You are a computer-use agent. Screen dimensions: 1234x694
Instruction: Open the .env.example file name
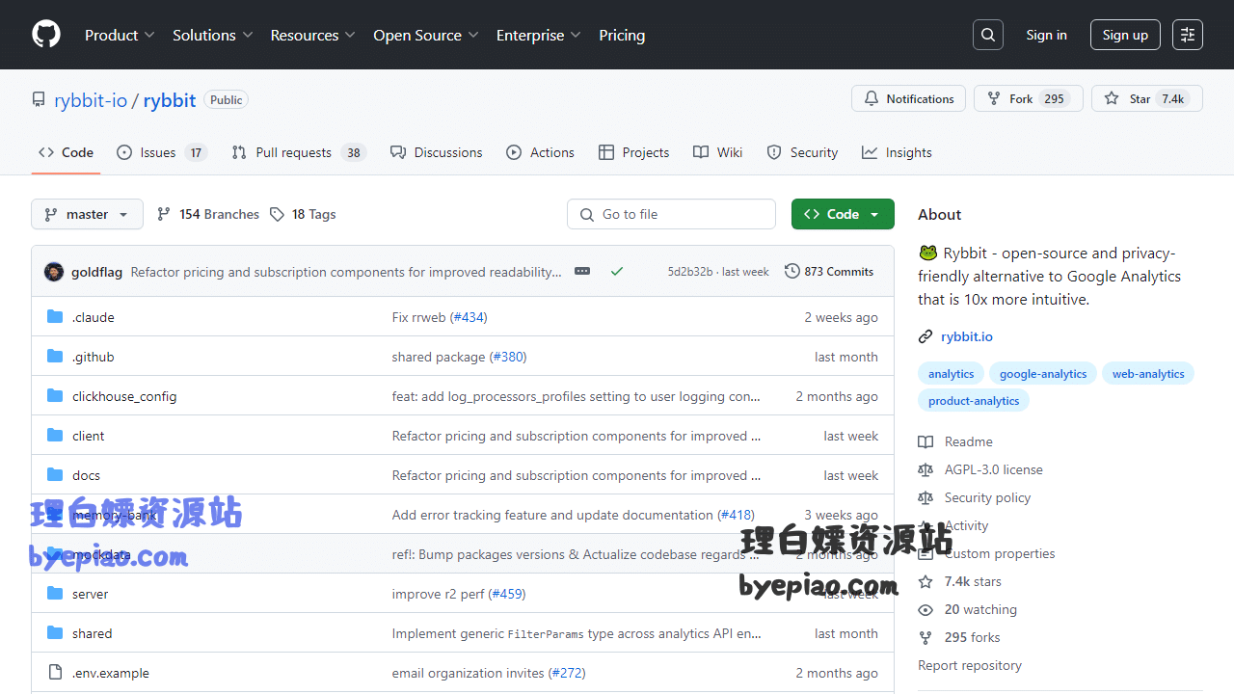111,673
